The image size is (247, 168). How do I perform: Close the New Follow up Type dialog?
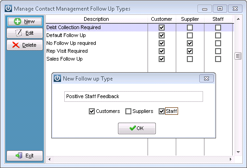click(x=206, y=78)
